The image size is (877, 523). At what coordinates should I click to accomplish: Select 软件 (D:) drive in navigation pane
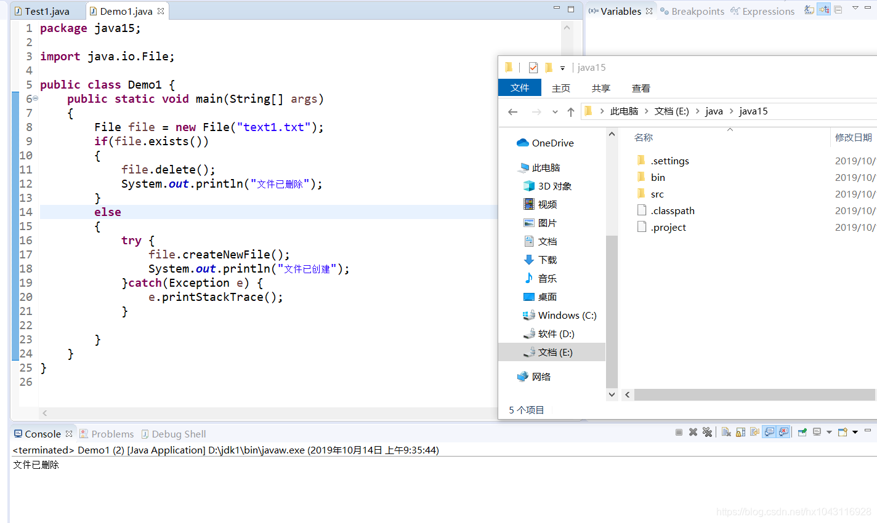549,333
